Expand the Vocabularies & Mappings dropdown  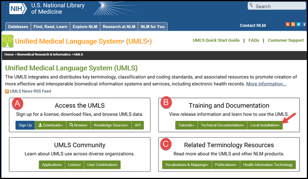[187, 165]
